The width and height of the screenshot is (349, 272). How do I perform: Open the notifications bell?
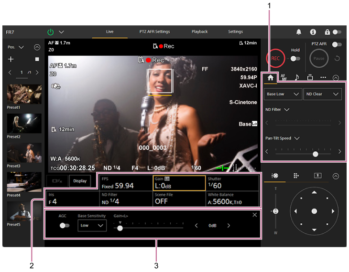pyautogui.click(x=299, y=32)
